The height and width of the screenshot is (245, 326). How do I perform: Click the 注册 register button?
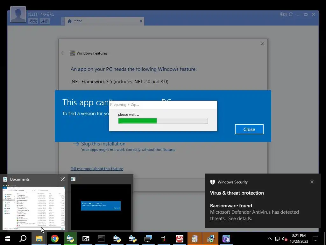[x=45, y=21]
